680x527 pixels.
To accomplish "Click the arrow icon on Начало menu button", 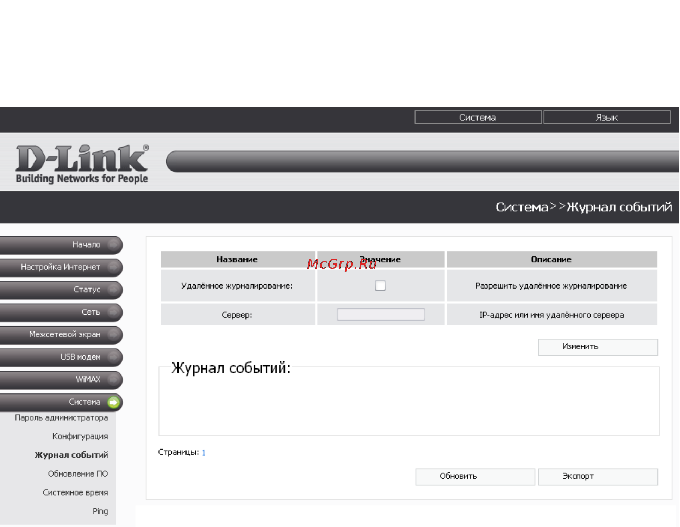I will (x=113, y=244).
